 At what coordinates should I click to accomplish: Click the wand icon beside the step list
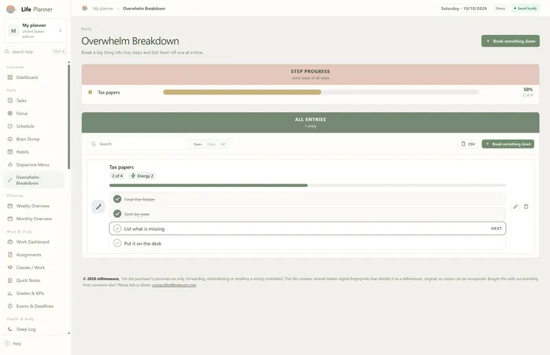click(98, 207)
